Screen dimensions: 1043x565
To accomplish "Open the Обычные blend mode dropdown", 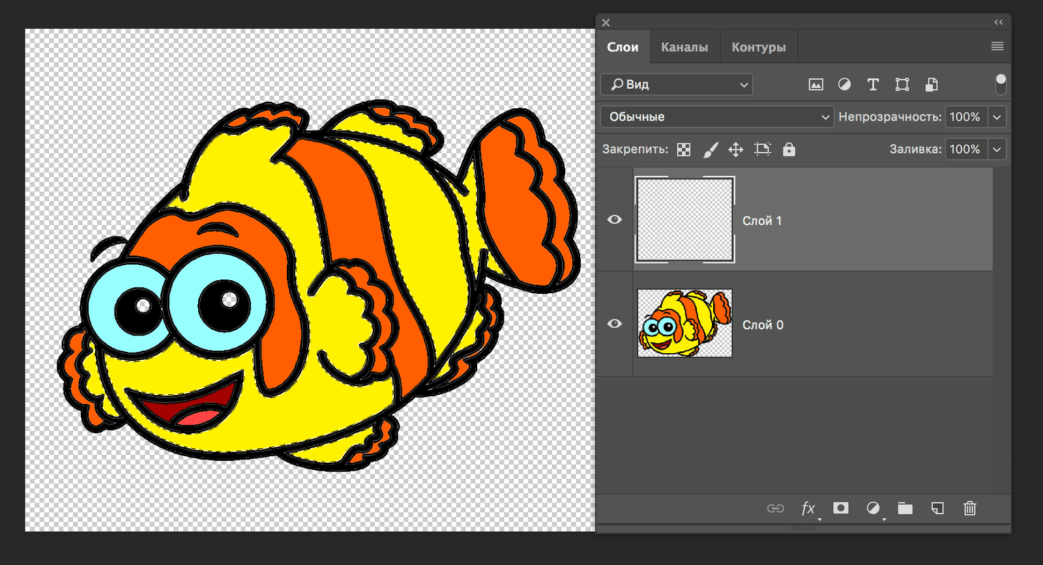I will [x=716, y=117].
